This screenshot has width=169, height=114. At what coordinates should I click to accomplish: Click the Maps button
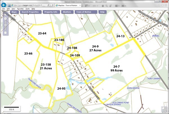tap(14, 12)
